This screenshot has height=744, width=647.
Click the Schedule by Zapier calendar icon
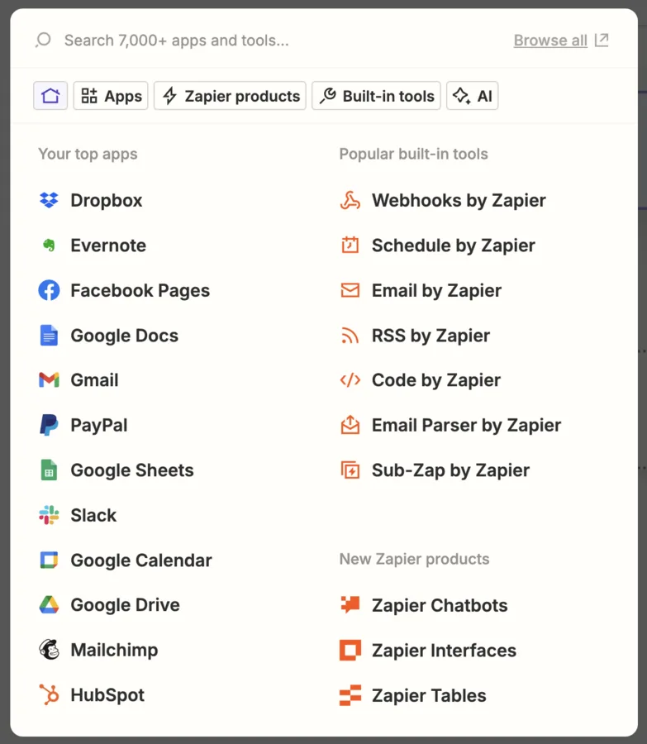[x=349, y=246]
